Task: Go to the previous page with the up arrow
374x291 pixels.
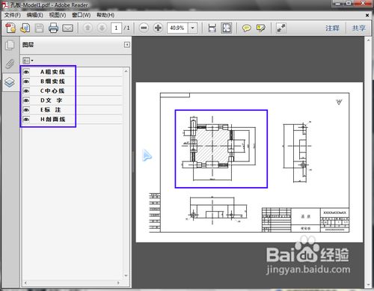Action: click(88, 28)
